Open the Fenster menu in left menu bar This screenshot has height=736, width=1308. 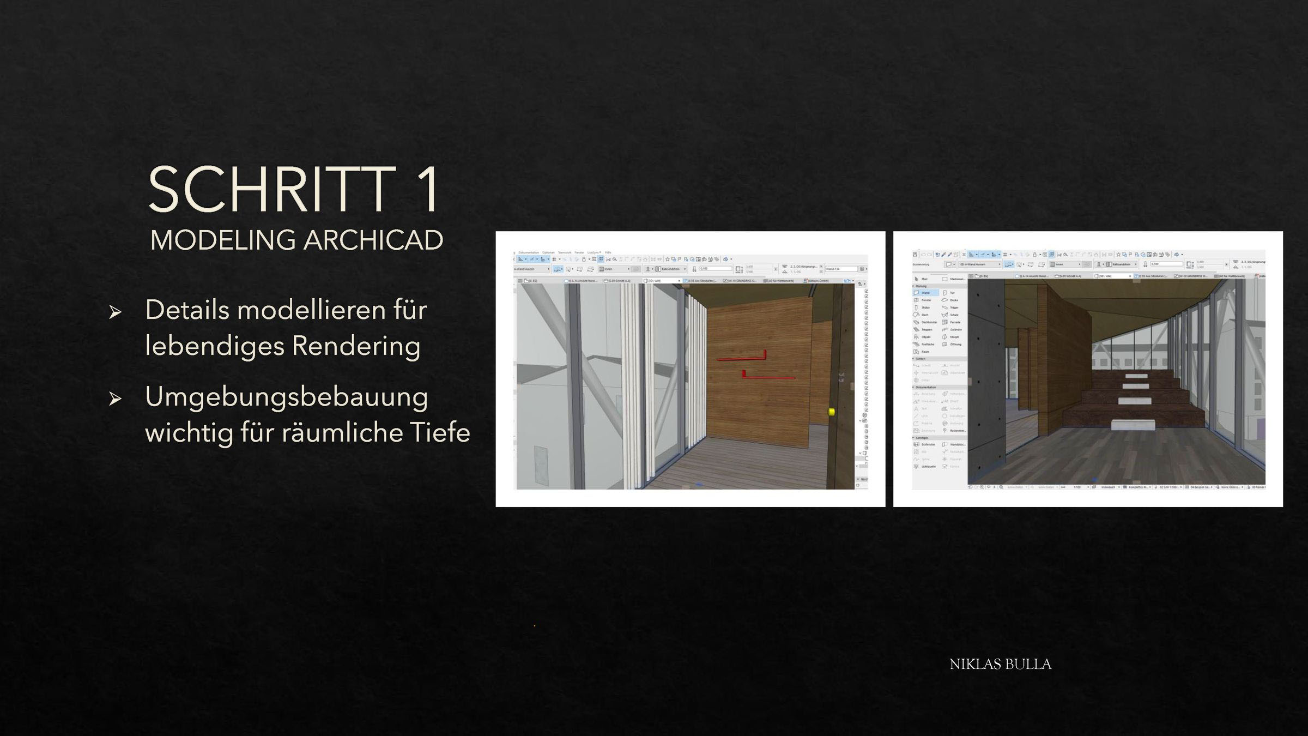pyautogui.click(x=579, y=252)
